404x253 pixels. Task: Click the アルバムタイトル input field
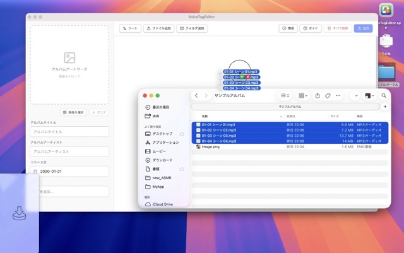(69, 132)
